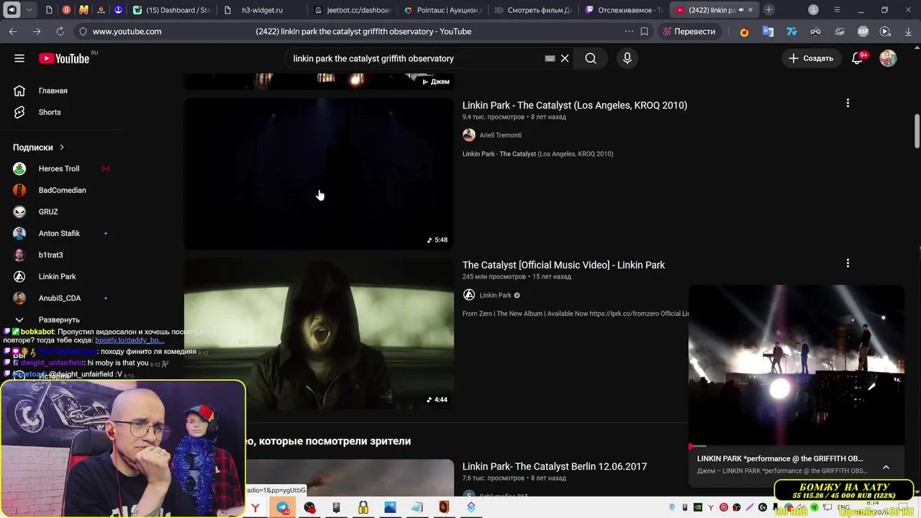
Task: Open the on-screen keyboard in the search box
Action: coord(550,58)
